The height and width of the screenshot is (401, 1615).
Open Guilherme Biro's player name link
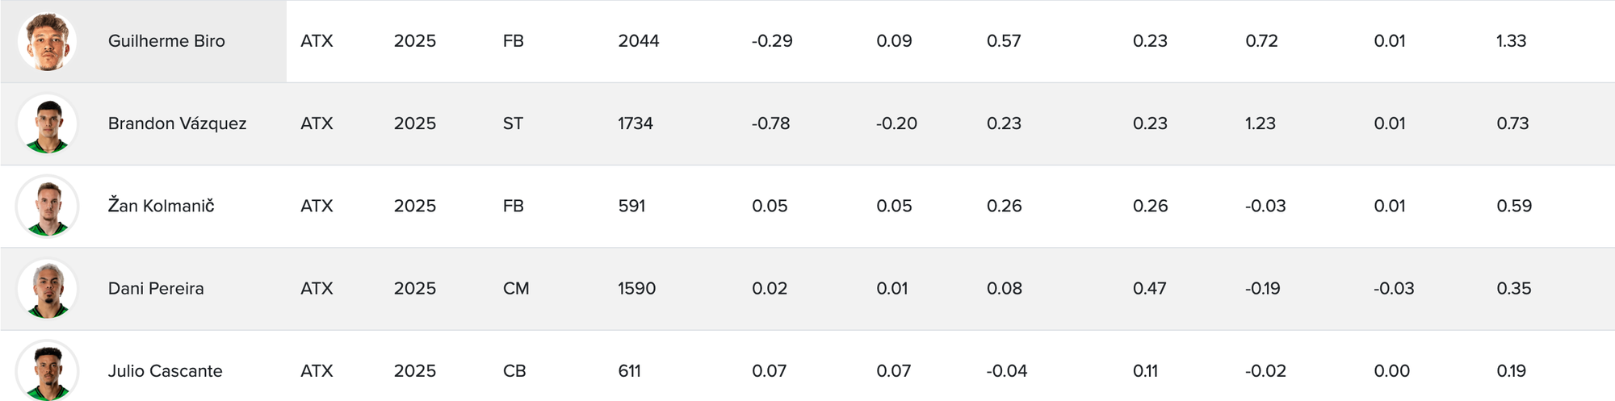pos(166,41)
